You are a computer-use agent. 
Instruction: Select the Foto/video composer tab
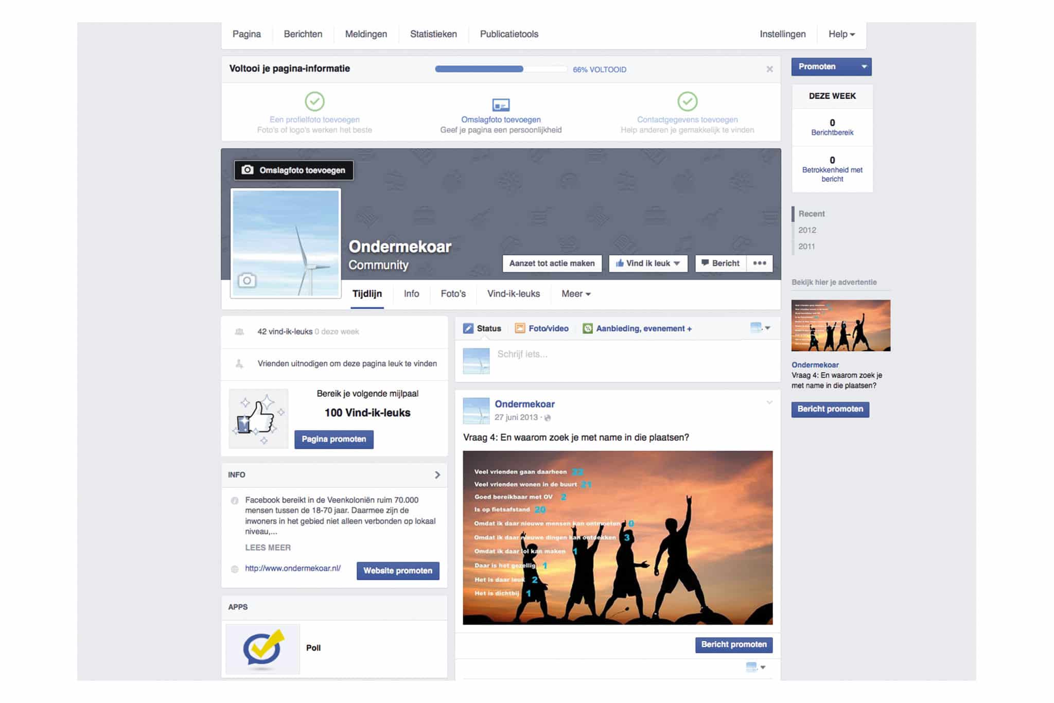[x=542, y=328]
